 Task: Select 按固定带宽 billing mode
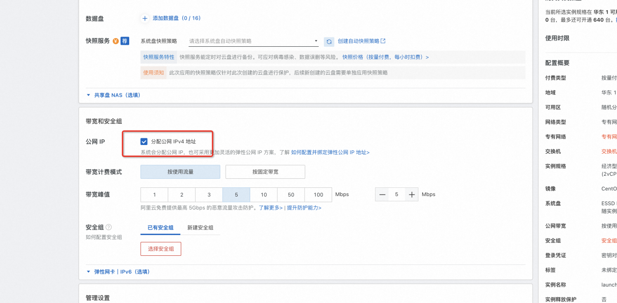pos(265,172)
